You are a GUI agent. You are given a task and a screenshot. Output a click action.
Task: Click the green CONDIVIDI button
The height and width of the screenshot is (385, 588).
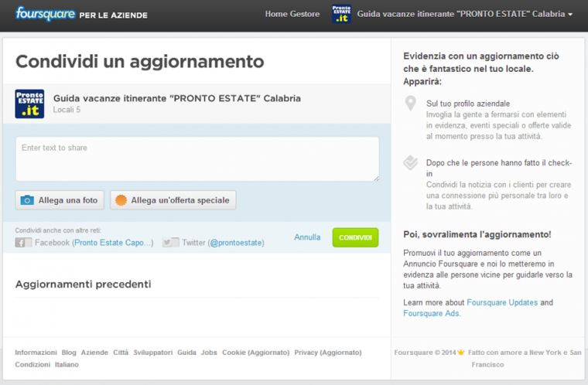[x=355, y=237]
